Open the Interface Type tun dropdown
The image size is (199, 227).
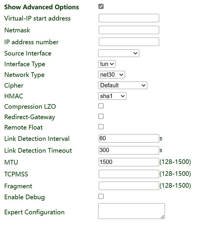point(107,64)
